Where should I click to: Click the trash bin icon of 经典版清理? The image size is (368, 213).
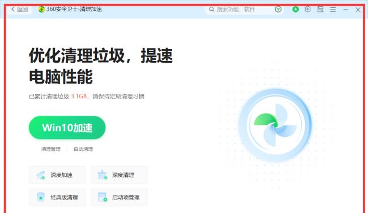pyautogui.click(x=41, y=197)
